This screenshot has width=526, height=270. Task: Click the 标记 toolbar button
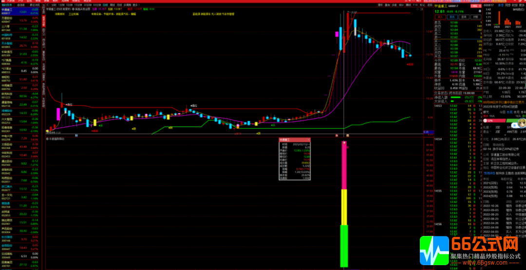pos(422,5)
